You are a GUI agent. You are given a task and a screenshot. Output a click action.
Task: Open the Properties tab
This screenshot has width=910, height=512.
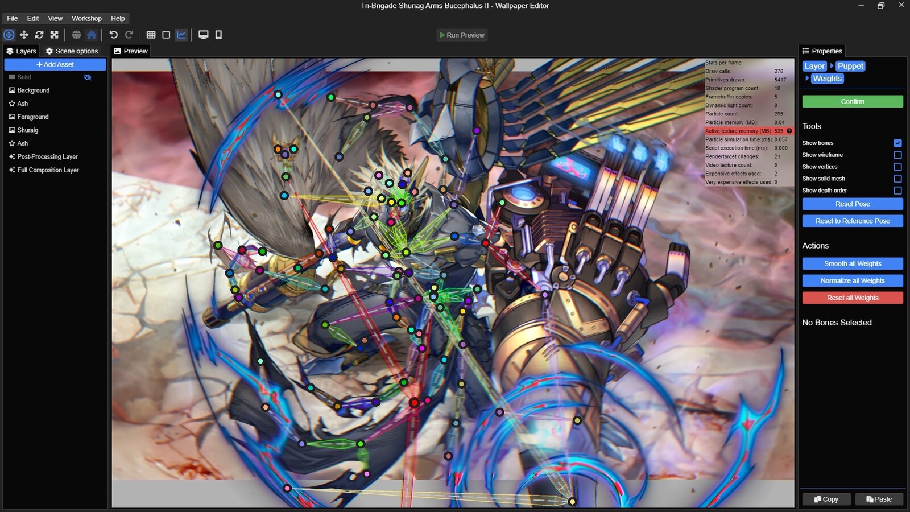click(x=822, y=51)
